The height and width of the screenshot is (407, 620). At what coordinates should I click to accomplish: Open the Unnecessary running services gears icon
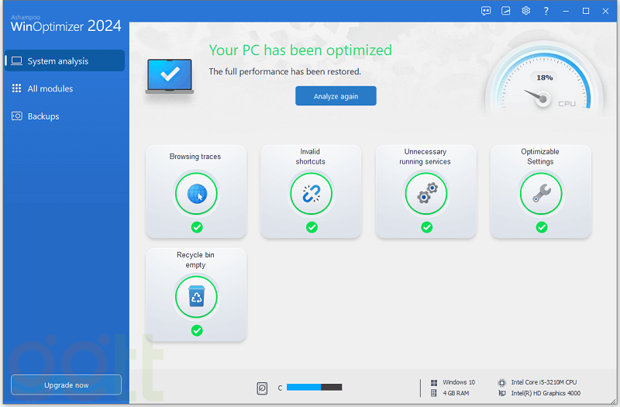[x=426, y=194]
